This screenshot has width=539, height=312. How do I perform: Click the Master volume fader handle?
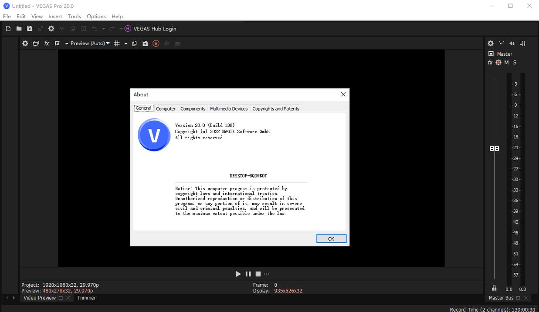pos(495,148)
